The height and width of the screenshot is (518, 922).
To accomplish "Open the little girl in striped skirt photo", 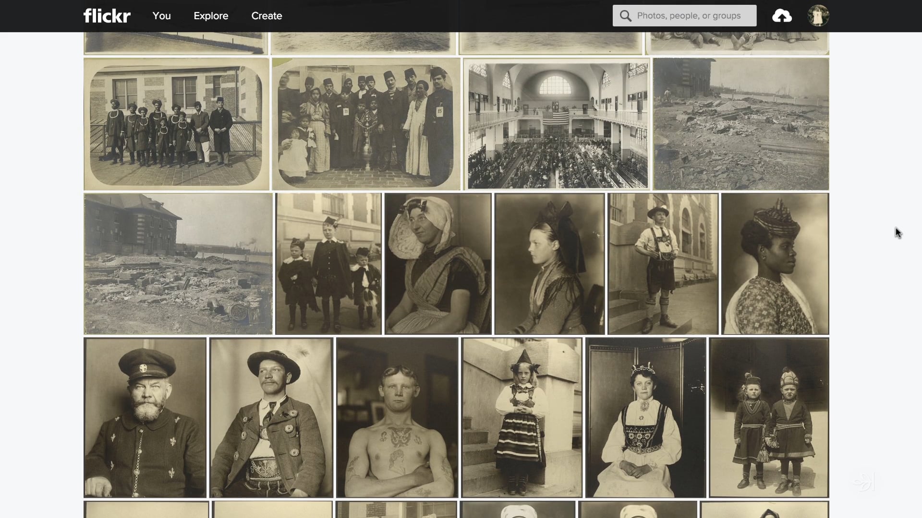I will click(522, 417).
